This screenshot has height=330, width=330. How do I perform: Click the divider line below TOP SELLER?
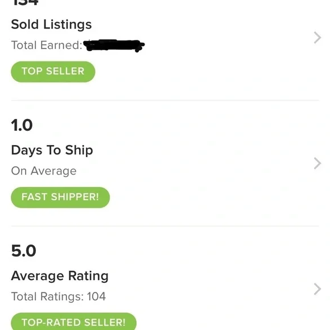165,100
